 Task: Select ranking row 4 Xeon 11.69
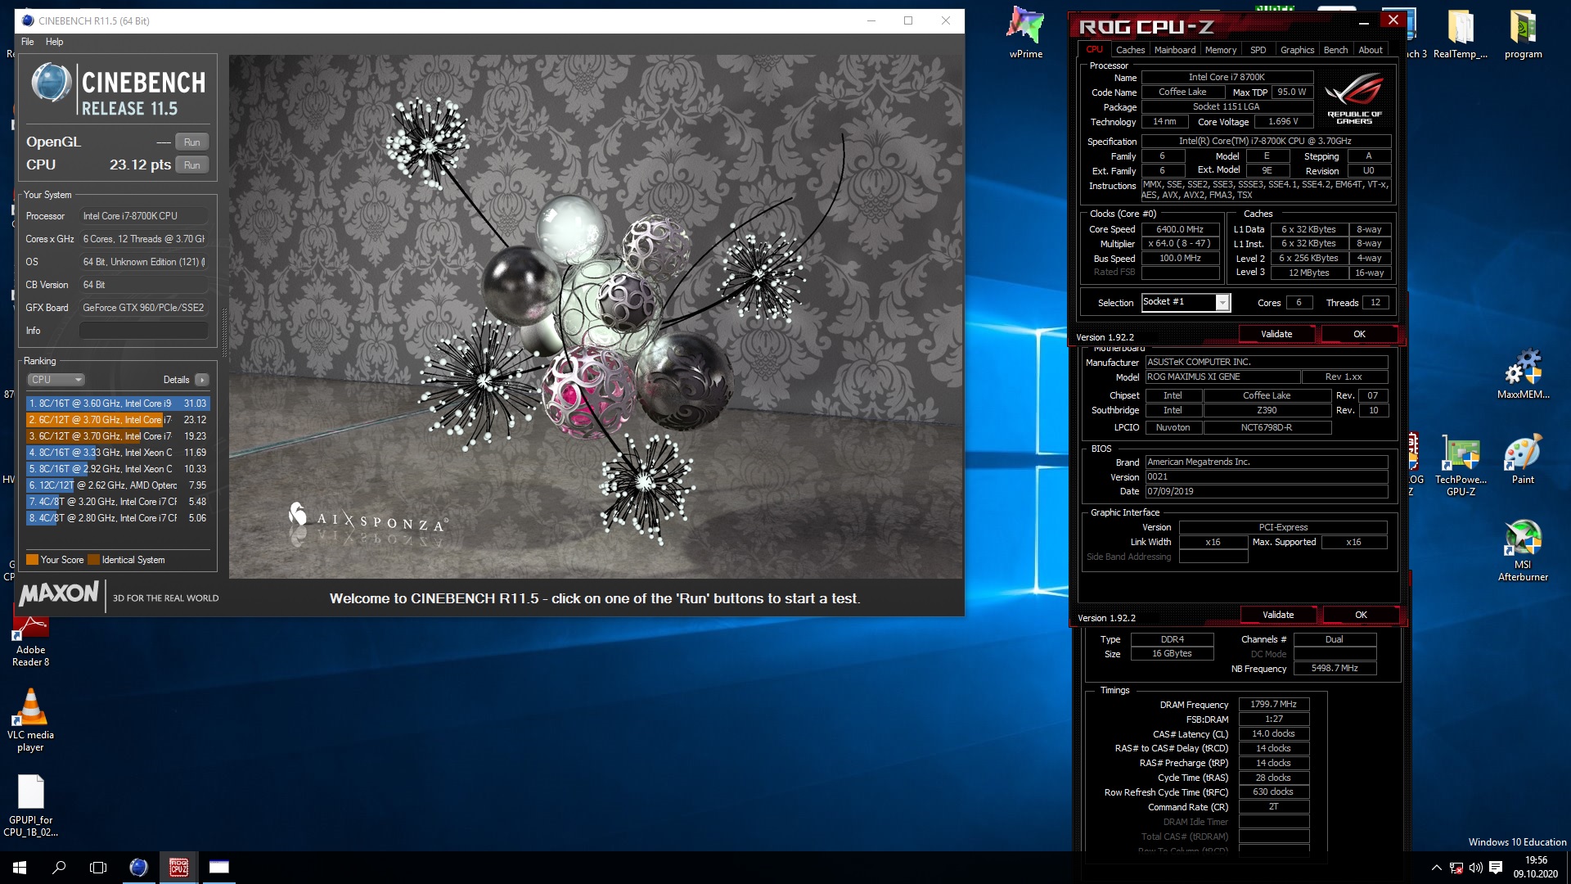click(118, 453)
